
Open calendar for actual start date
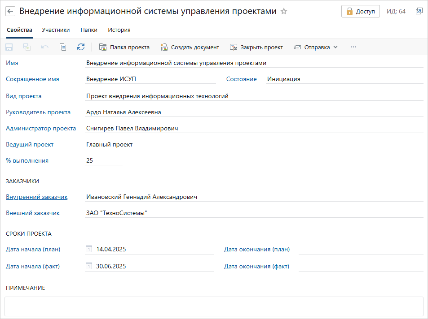point(89,266)
